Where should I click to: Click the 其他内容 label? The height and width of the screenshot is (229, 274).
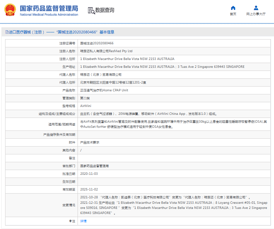[69, 150]
